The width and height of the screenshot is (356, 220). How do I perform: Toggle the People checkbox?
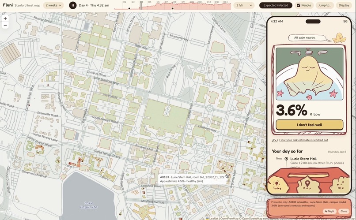point(299,5)
